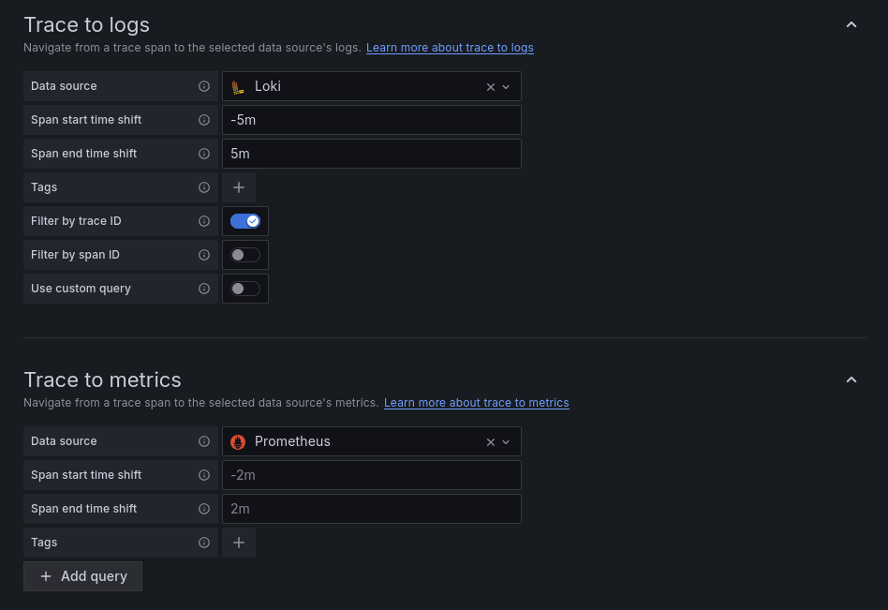Viewport: 888px width, 610px height.
Task: Add a tag with plus icon in Trace to metrics
Action: 239,543
